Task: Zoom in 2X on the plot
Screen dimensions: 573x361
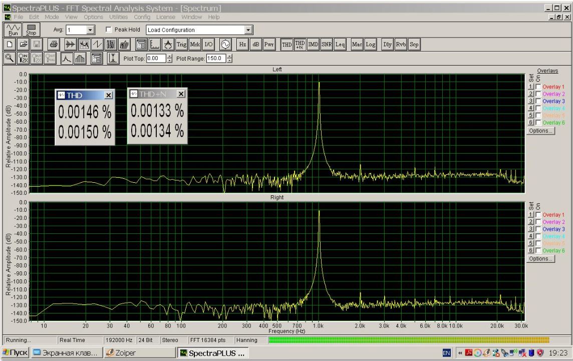Action: click(24, 59)
